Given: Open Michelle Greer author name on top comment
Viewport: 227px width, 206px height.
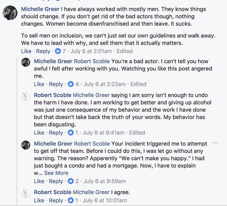Looking at the screenshot, I should [40, 9].
